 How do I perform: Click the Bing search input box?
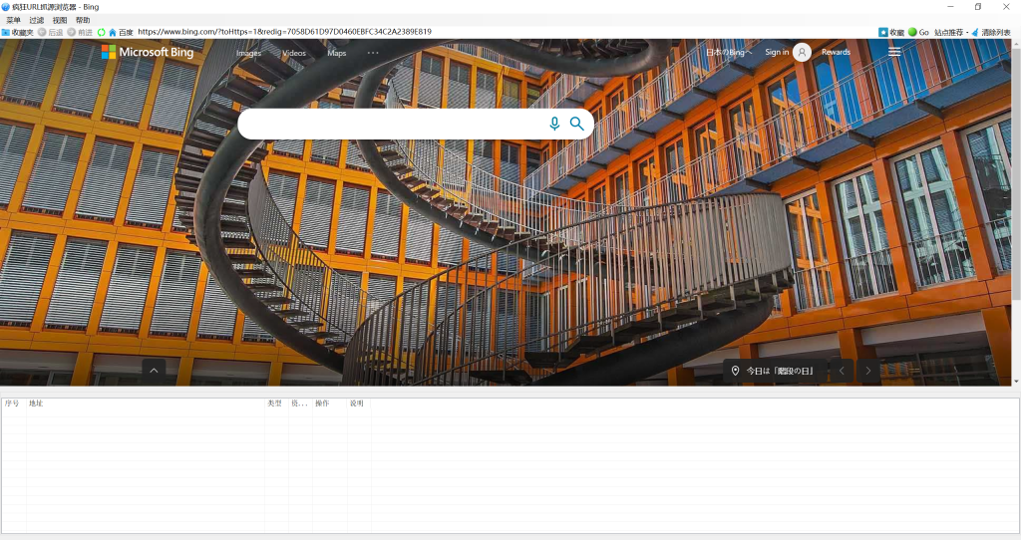(x=391, y=124)
